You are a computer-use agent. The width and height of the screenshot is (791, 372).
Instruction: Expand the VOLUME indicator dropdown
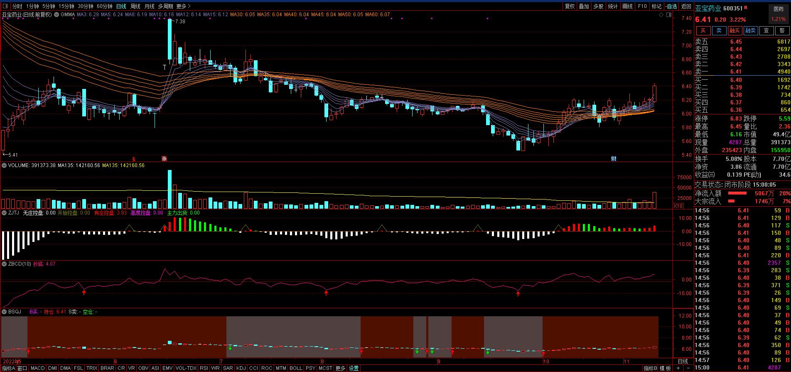click(x=4, y=165)
